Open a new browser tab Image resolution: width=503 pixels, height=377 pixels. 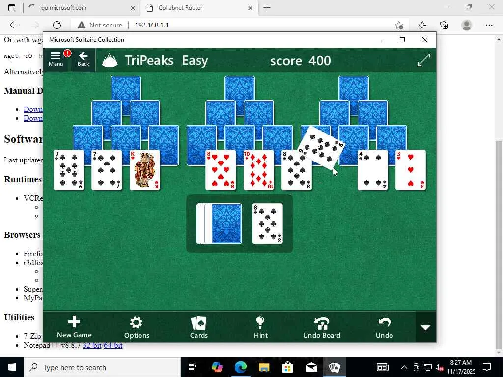pyautogui.click(x=267, y=8)
